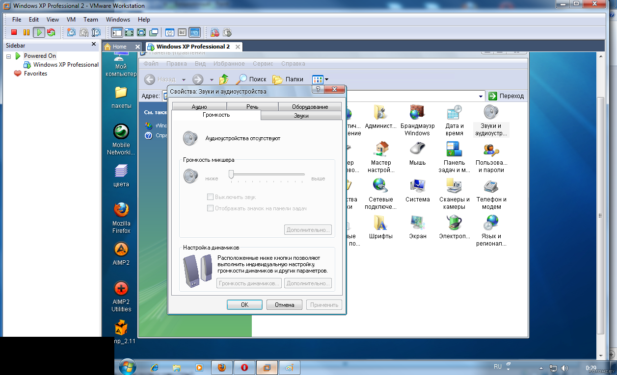Click the Поиск toolbar button
The height and width of the screenshot is (375, 617).
click(x=251, y=79)
